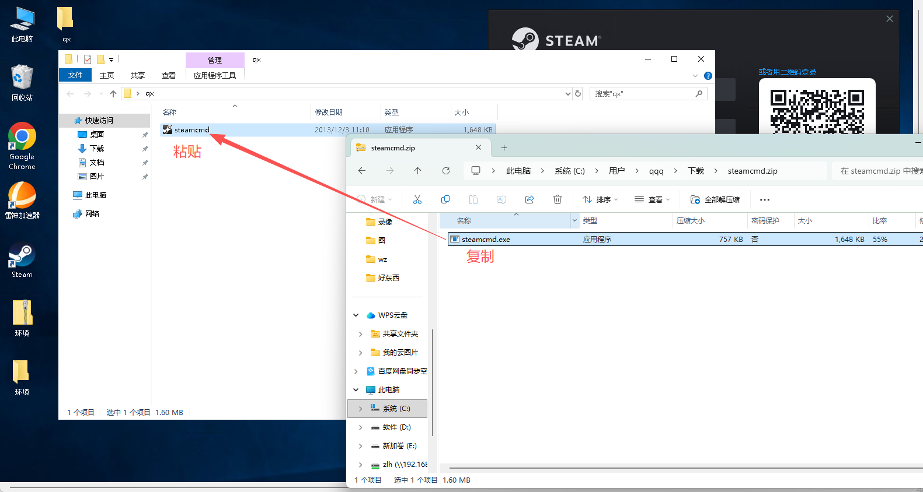Expand the 系统 (C:) drive tree node

tap(360, 409)
